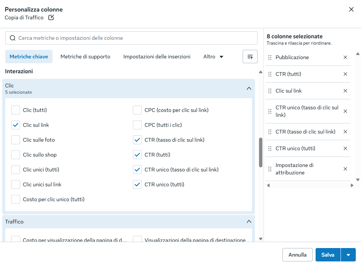Grab the drag handle for Impostazione di attribuzione
This screenshot has width=361, height=267.
(270, 169)
